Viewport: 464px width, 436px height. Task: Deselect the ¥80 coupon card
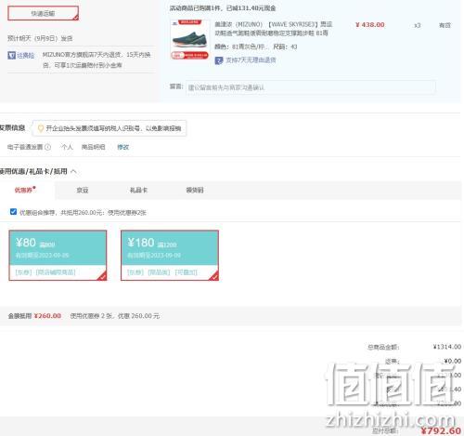click(x=58, y=256)
